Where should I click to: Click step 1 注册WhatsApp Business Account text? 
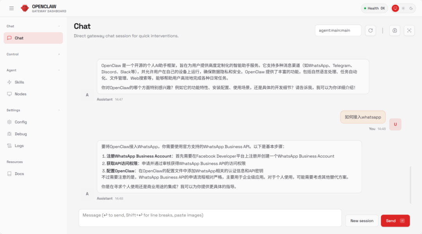tap(139, 156)
